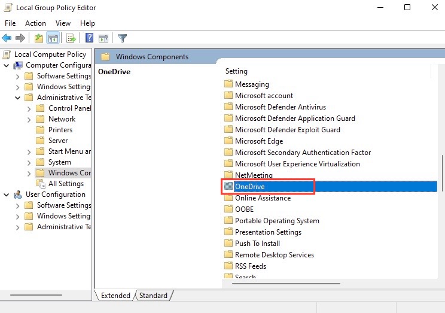Click the Server folder icon in tree

coord(40,141)
